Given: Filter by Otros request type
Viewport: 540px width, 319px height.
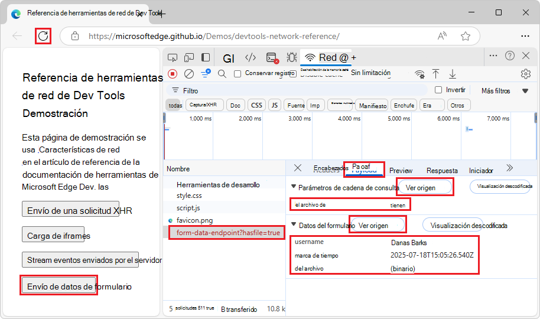Looking at the screenshot, I should pos(458,105).
